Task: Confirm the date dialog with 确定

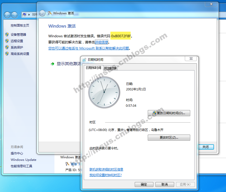Action: click(x=144, y=184)
